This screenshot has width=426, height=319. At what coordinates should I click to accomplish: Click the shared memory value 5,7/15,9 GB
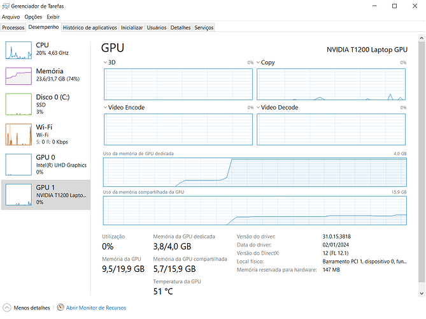174,269
